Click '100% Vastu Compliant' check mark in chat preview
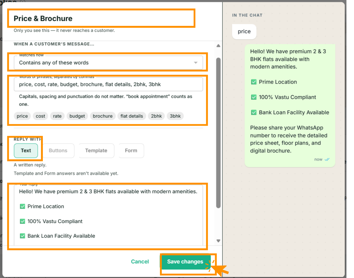The height and width of the screenshot is (278, 354). point(254,97)
